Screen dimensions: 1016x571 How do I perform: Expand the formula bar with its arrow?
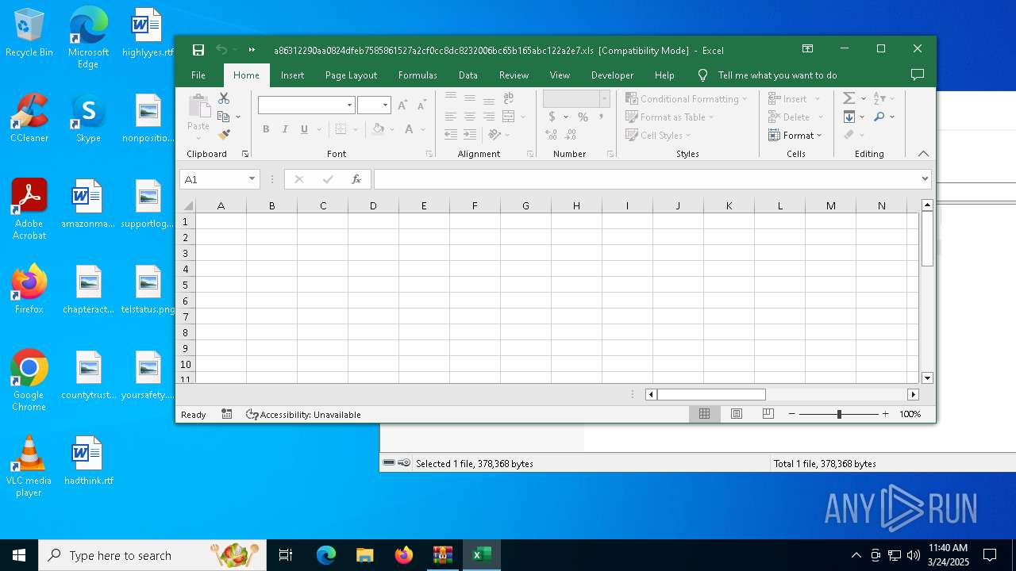(925, 179)
